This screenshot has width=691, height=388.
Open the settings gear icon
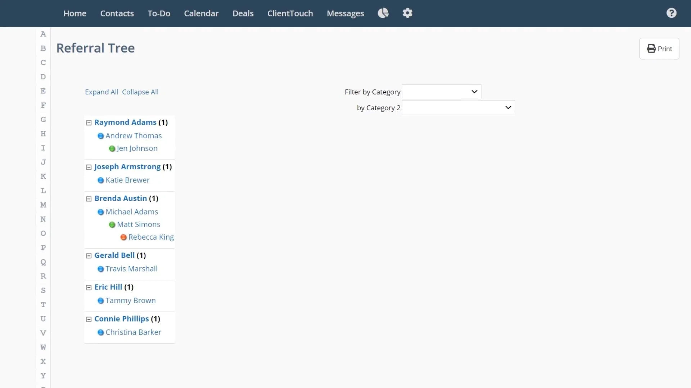click(x=407, y=13)
